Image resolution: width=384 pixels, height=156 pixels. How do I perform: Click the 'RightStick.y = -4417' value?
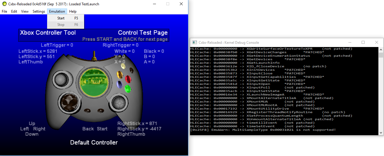[x=139, y=129]
